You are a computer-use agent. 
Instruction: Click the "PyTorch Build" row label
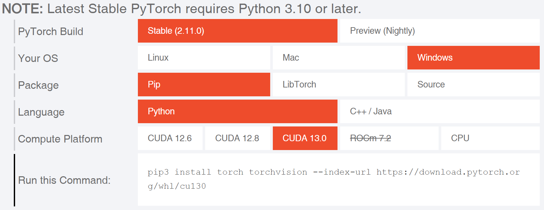click(x=51, y=31)
